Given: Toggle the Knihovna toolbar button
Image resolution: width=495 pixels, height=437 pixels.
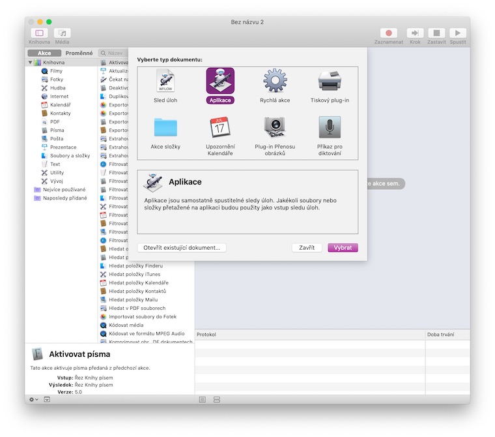Looking at the screenshot, I should [40, 33].
